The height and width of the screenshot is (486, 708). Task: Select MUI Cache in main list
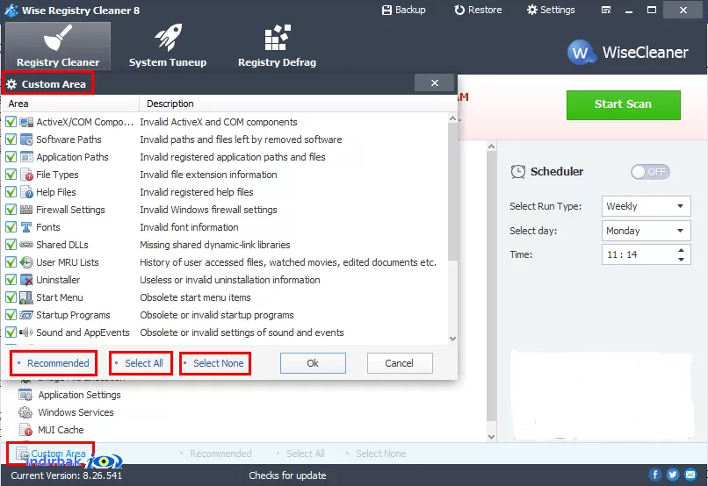61,430
